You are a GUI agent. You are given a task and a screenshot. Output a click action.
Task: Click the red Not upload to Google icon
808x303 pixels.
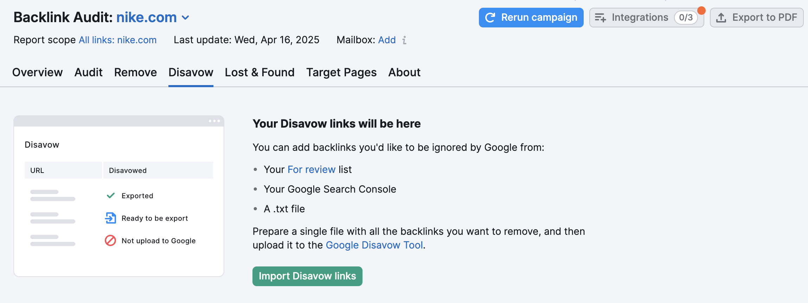(x=110, y=240)
